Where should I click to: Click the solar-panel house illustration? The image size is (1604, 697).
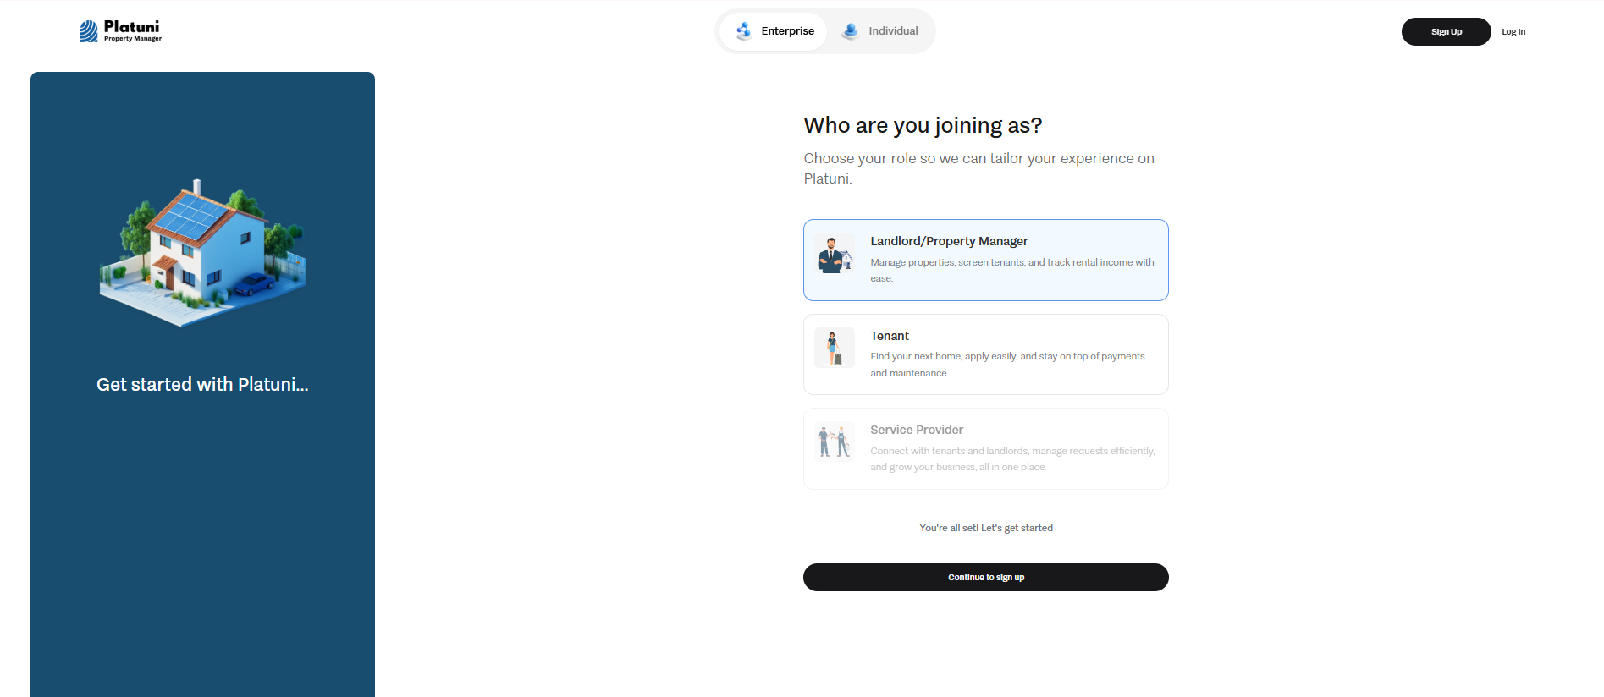tap(203, 253)
